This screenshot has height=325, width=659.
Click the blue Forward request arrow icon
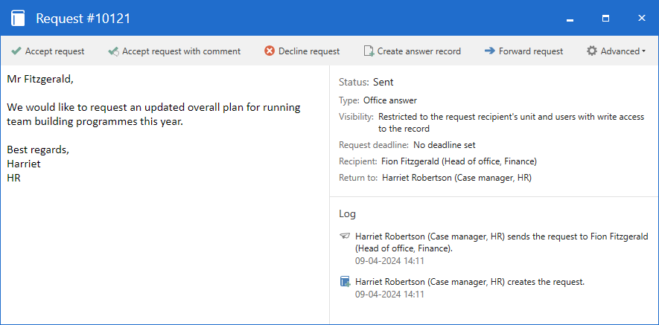pyautogui.click(x=489, y=51)
